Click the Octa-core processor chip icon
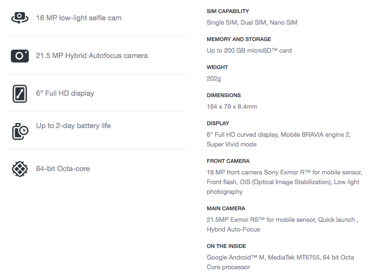This screenshot has height=276, width=371. pyautogui.click(x=20, y=169)
